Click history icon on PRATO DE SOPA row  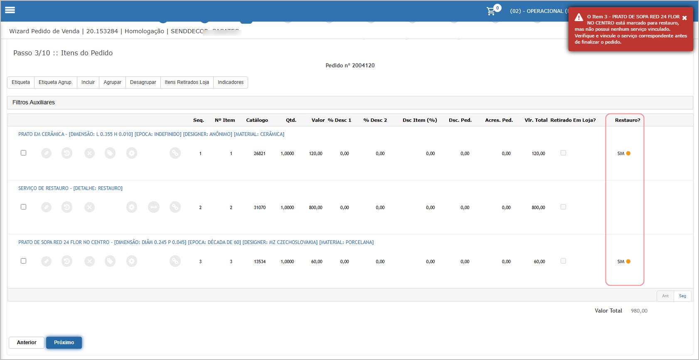coord(67,261)
